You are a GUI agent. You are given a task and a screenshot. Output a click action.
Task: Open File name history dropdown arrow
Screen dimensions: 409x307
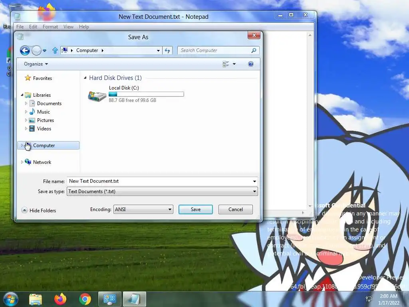point(254,181)
